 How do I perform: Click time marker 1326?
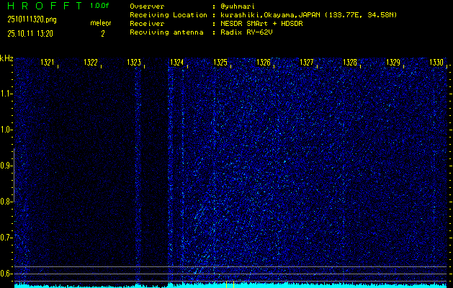264,63
